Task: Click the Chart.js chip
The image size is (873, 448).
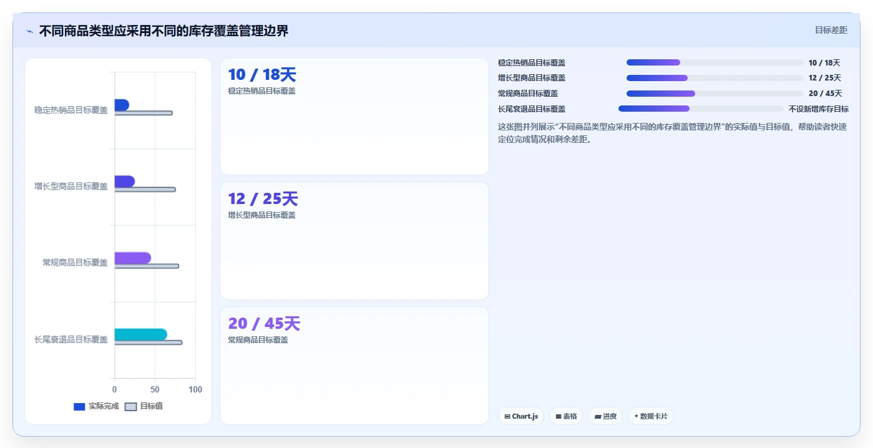Action: [521, 416]
